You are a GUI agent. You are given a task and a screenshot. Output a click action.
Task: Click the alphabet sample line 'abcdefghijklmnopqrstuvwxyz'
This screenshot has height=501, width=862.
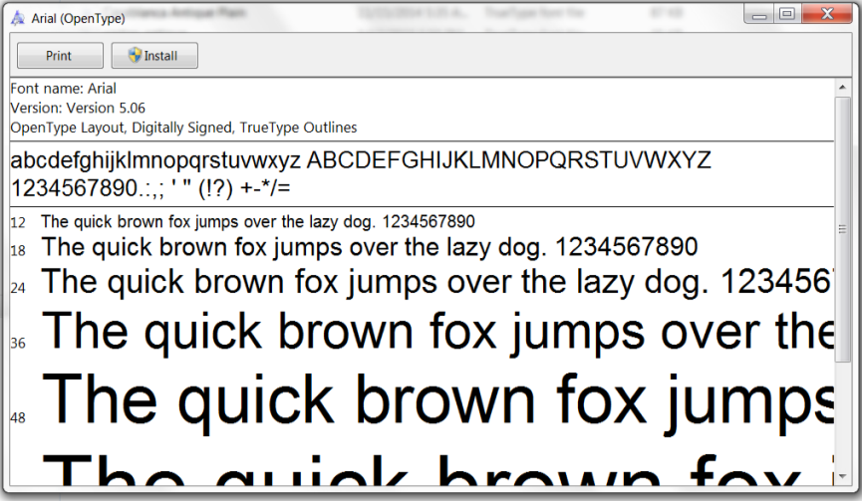[x=361, y=159]
